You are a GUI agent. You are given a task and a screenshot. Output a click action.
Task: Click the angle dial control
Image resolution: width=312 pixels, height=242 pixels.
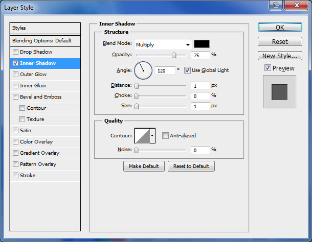point(143,70)
